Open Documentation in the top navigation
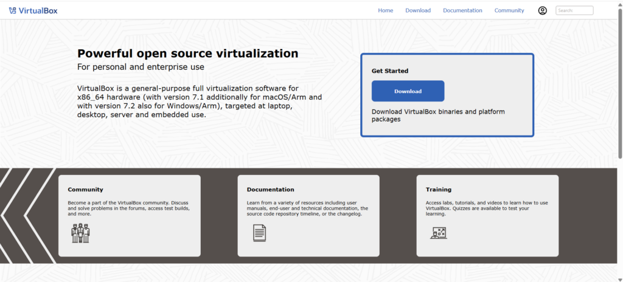This screenshot has height=282, width=623. [462, 10]
